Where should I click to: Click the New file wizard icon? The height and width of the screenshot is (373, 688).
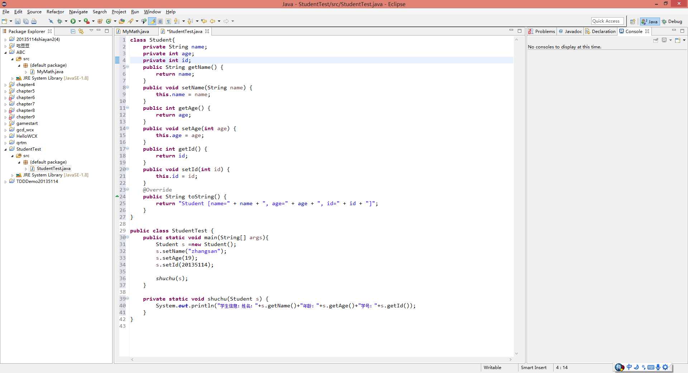click(x=5, y=22)
